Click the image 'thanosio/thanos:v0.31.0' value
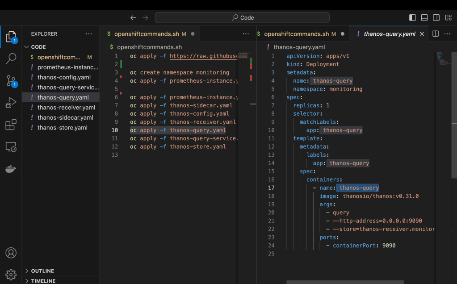 pos(381,196)
